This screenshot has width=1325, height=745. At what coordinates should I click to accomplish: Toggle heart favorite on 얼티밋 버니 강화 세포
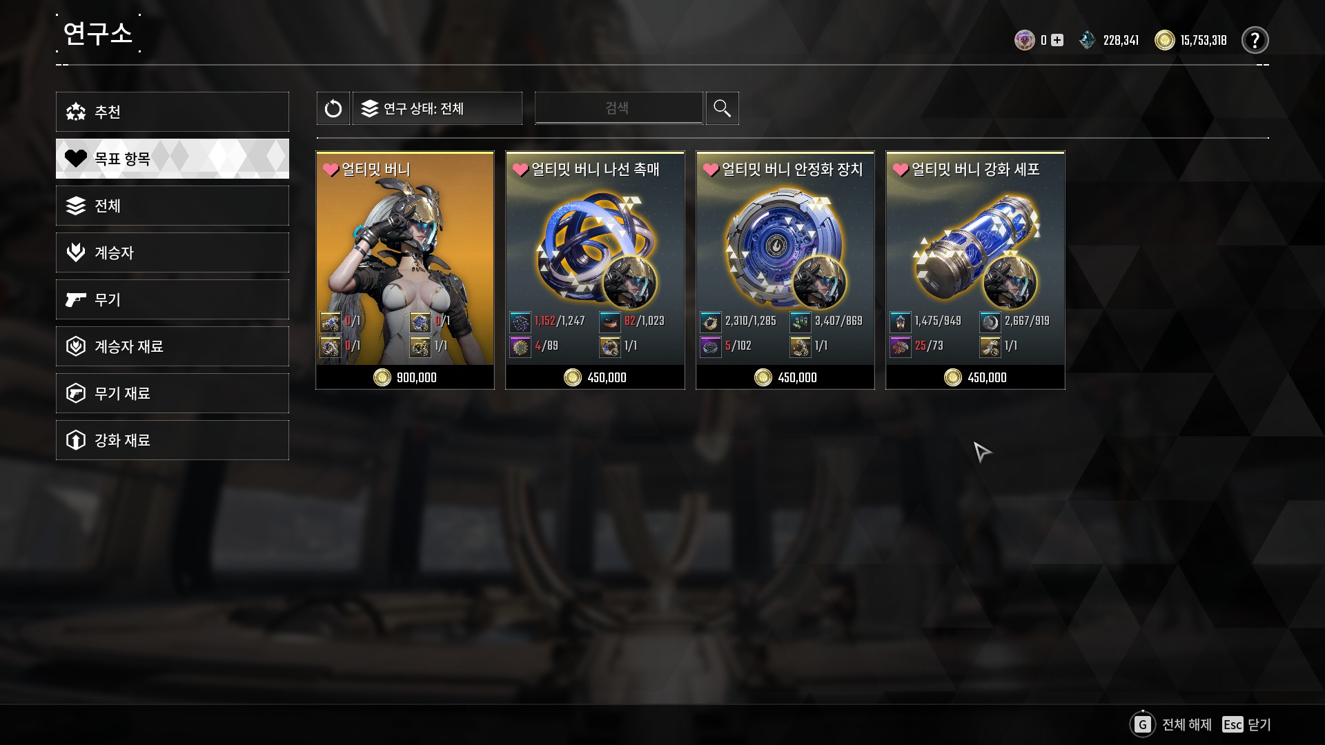(901, 170)
